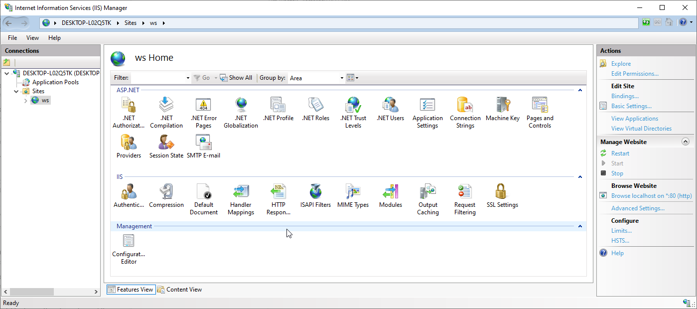Click the Filter text field
697x309 pixels.
[157, 78]
